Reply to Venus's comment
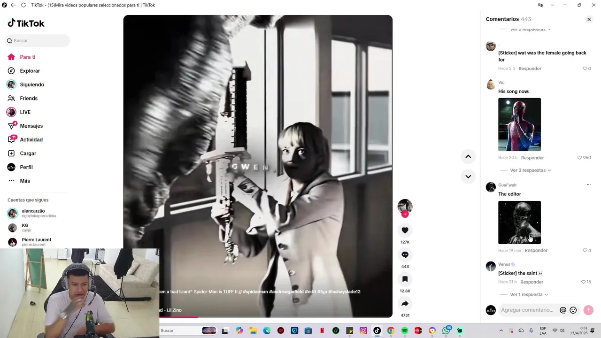The height and width of the screenshot is (338, 601). pos(532,282)
